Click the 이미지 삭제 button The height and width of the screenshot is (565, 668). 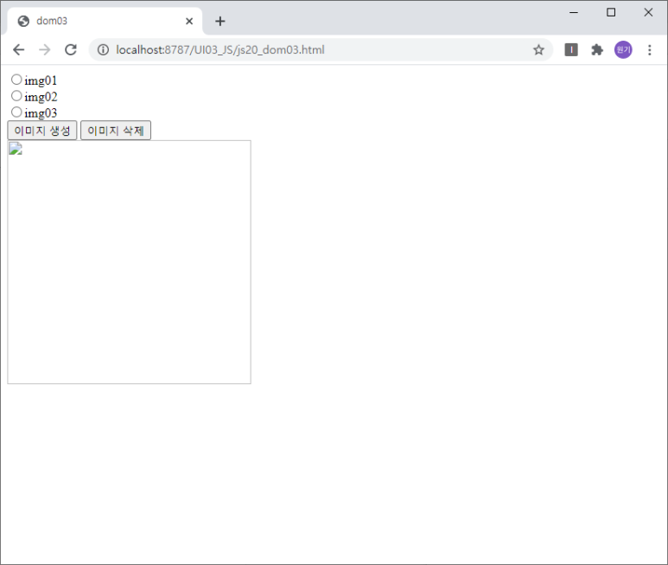116,131
